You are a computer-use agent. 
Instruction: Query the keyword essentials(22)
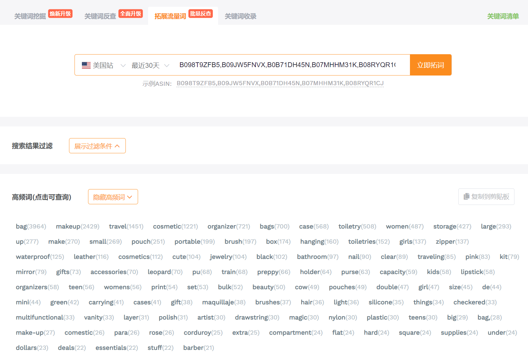(x=117, y=348)
